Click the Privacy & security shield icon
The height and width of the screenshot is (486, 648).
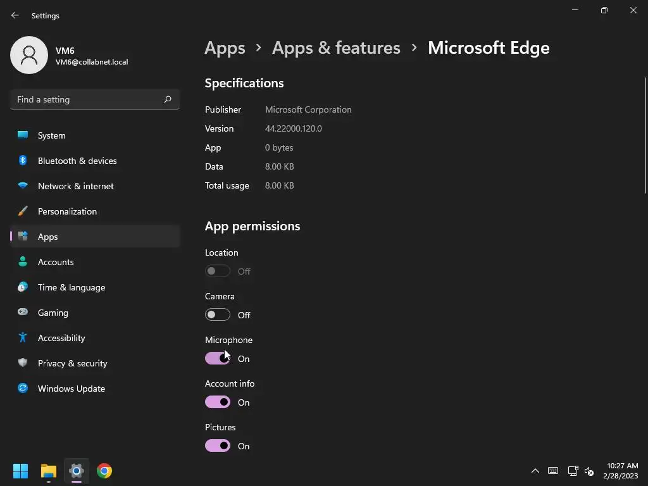click(x=23, y=363)
